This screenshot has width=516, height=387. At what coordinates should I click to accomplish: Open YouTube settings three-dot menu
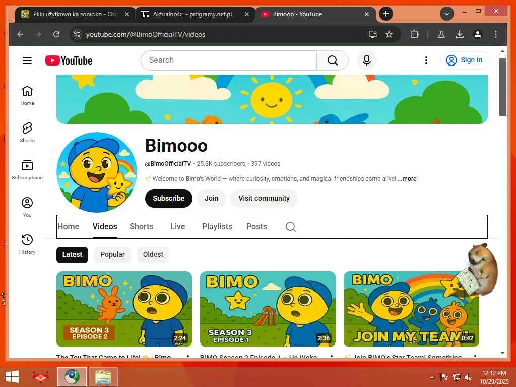pos(426,60)
